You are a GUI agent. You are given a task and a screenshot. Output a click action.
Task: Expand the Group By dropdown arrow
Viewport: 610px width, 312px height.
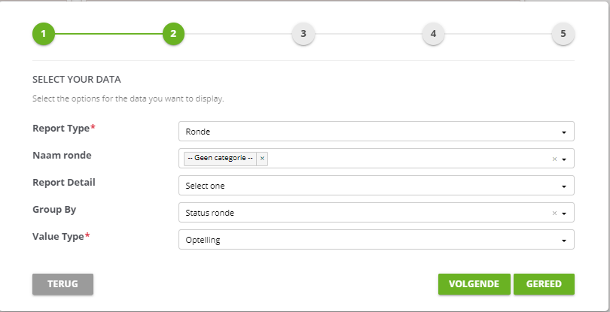point(564,214)
